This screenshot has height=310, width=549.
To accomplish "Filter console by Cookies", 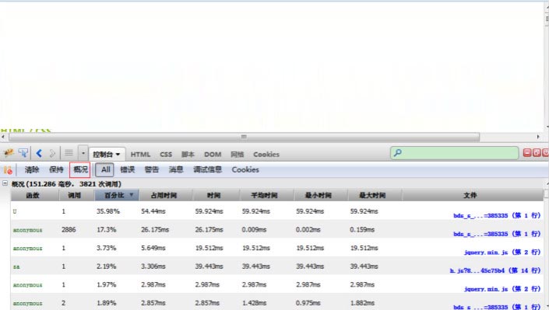I will (x=245, y=170).
